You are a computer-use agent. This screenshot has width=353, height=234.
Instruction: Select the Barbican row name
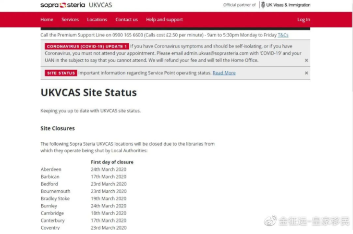coord(50,176)
